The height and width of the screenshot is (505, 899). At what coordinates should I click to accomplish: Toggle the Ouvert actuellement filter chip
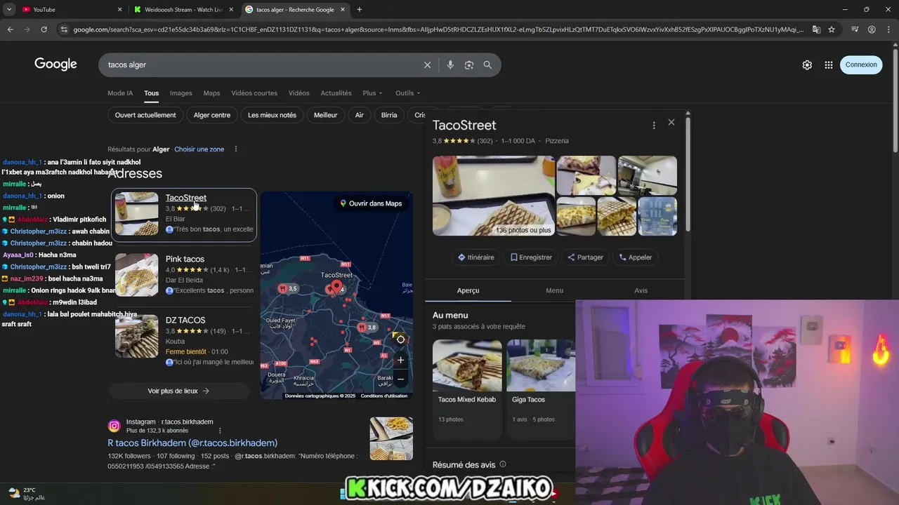coord(145,115)
